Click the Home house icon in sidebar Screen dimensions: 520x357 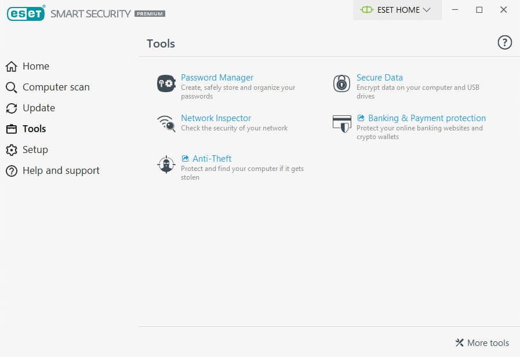coord(11,66)
